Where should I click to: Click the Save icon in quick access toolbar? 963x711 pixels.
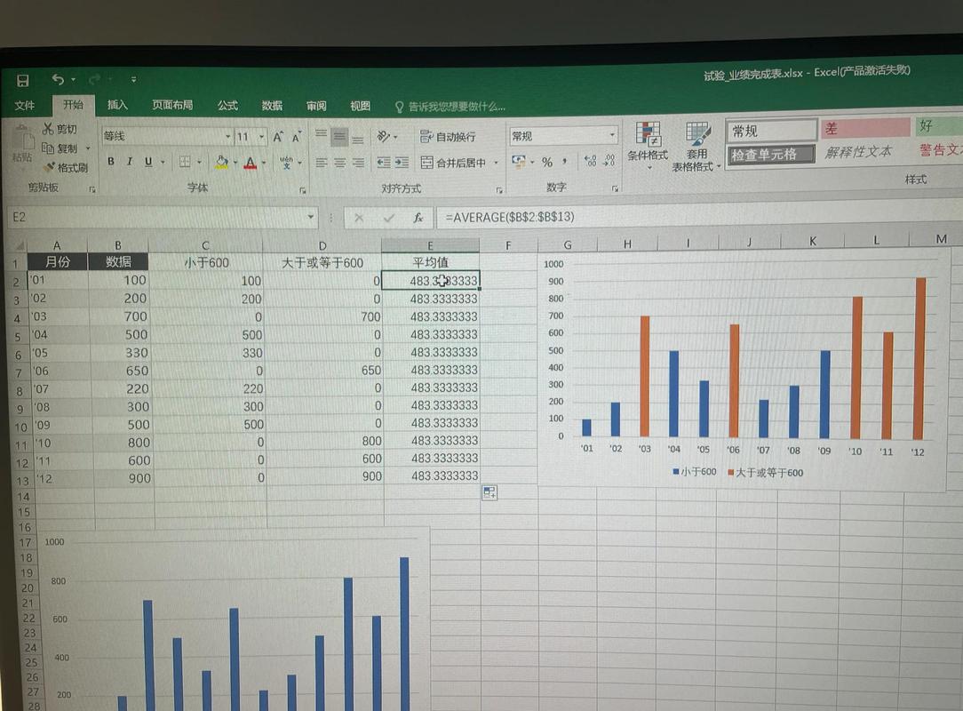23,81
